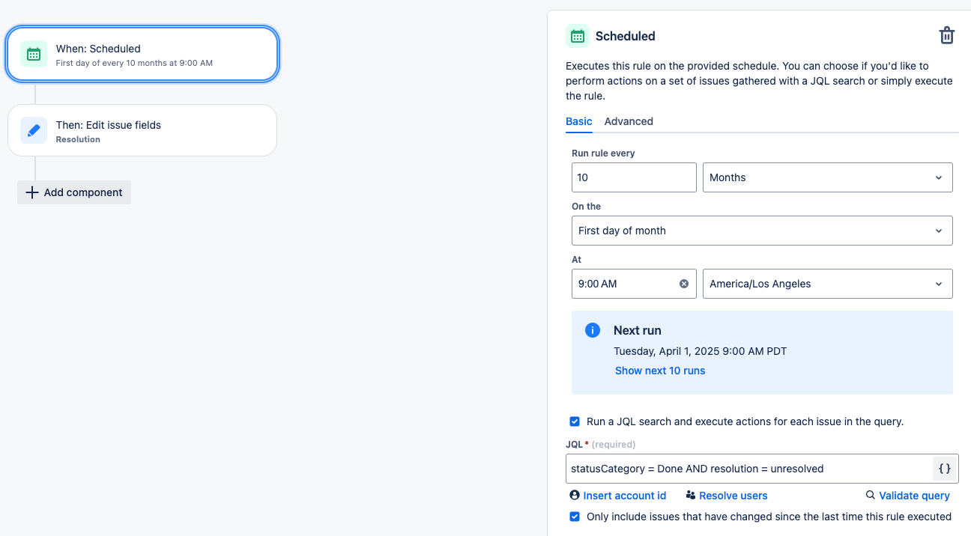Click the Show next 10 runs link
Image resolution: width=971 pixels, height=536 pixels.
tap(660, 370)
